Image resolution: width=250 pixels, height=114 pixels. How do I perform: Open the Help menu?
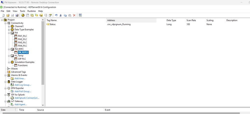40,11
